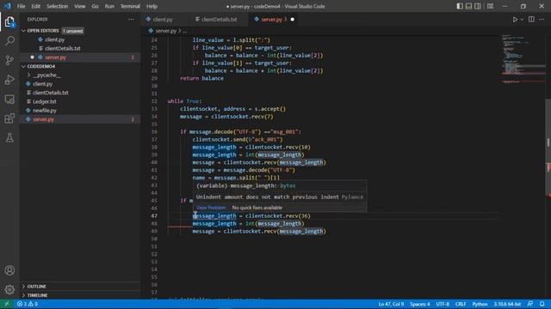Open the View menu
This screenshot has width=551, height=309.
tap(80, 6)
